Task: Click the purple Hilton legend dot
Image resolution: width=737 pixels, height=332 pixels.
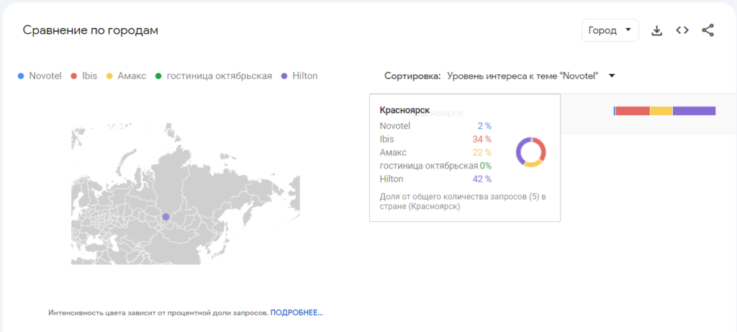Action: click(284, 76)
